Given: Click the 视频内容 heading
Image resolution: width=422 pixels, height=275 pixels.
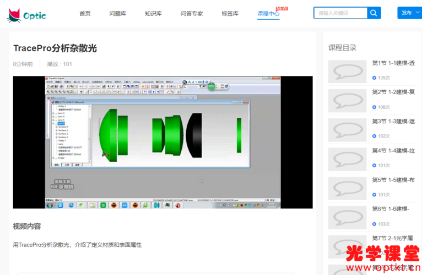Looking at the screenshot, I should click(27, 227).
